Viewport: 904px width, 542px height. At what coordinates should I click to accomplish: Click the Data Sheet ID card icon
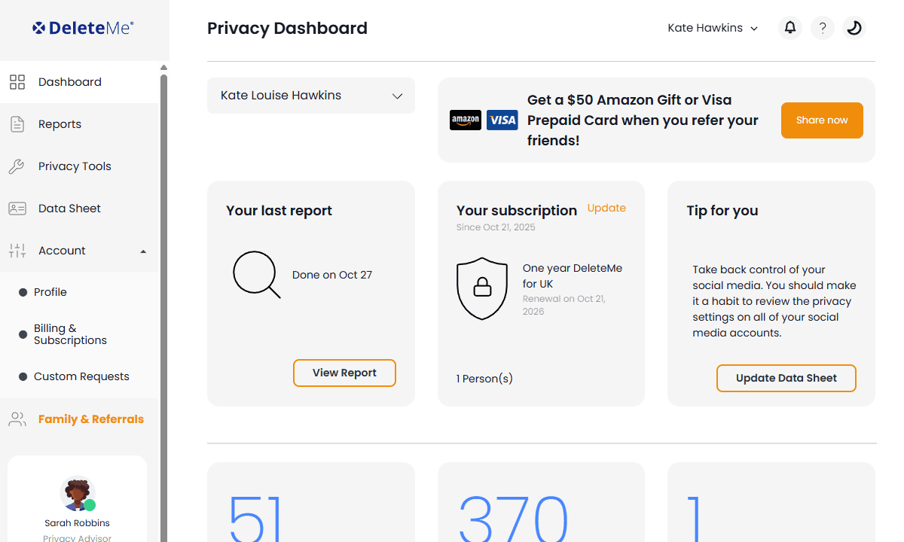click(17, 209)
